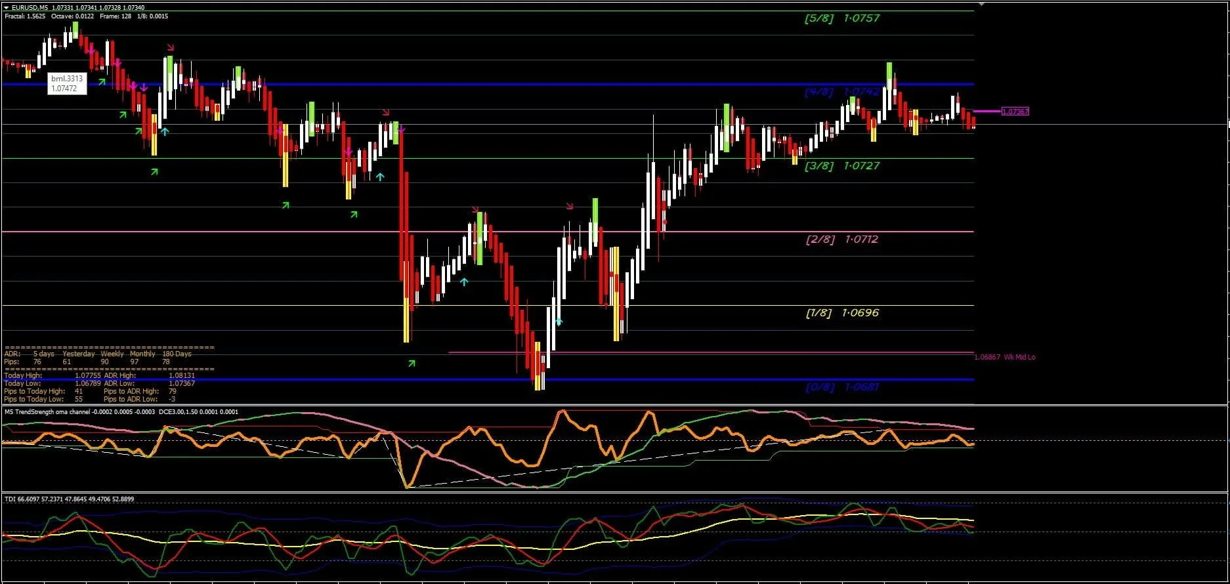
Task: Click the [5/8] 1.0757 level label
Action: coord(841,18)
